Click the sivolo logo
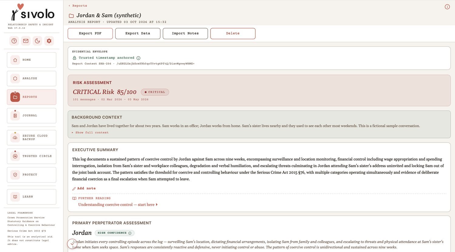This screenshot has height=252, width=455. [33, 12]
